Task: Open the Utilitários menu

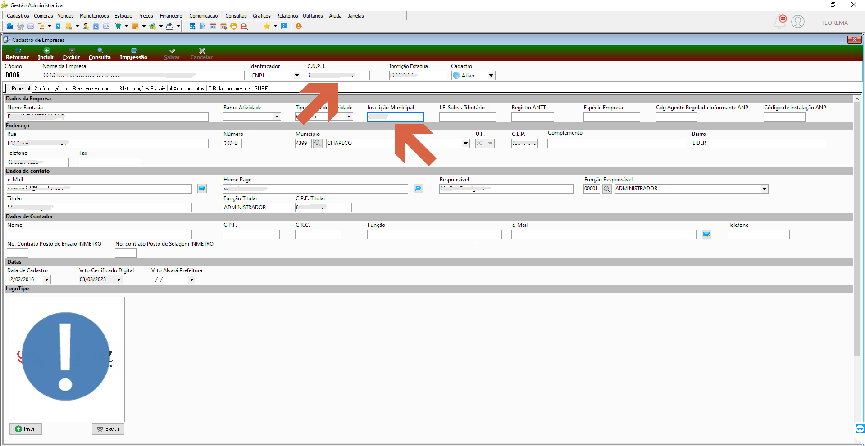Action: pyautogui.click(x=313, y=16)
